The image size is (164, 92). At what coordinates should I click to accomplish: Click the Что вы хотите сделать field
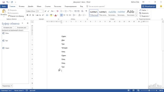97,6
